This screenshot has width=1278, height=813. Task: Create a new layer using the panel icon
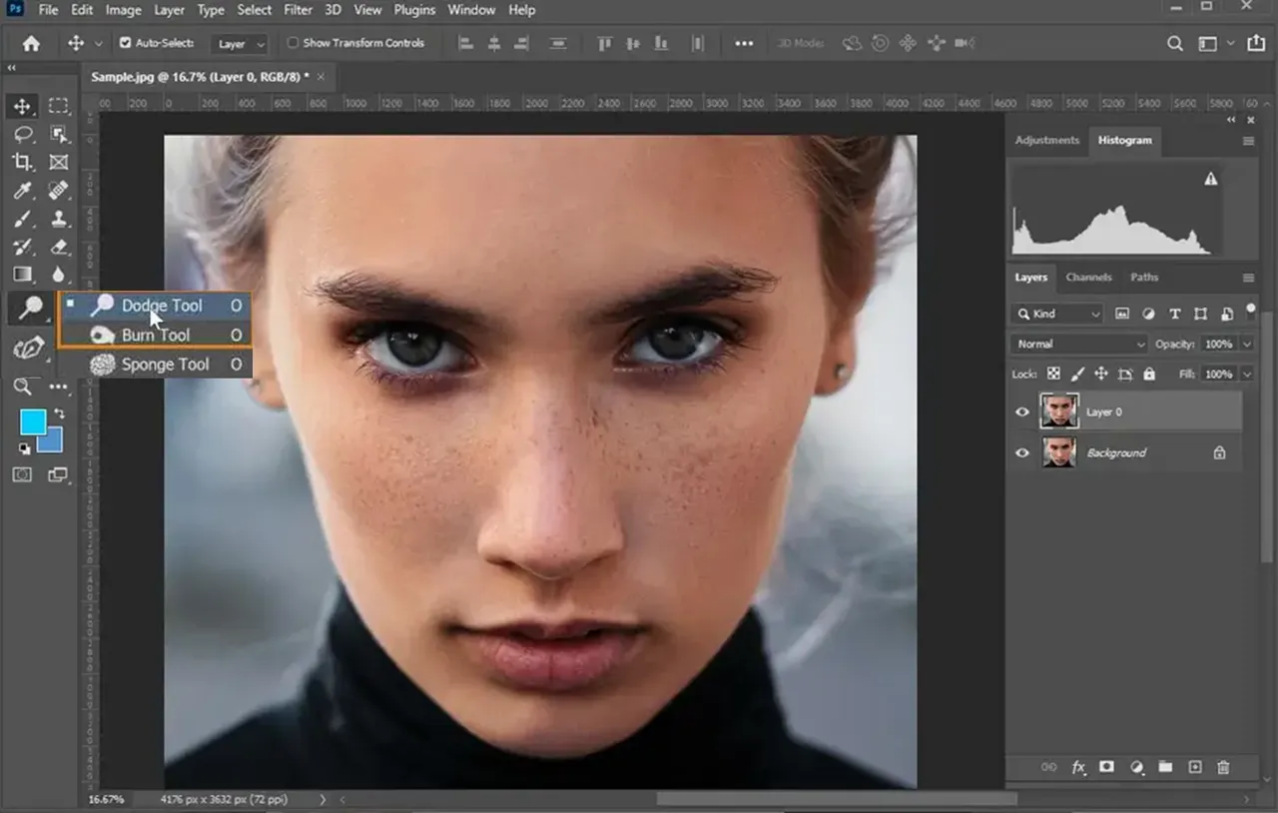[1195, 767]
